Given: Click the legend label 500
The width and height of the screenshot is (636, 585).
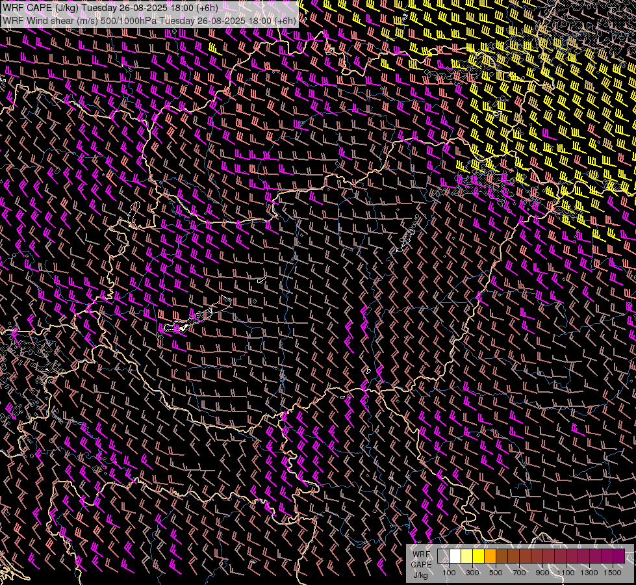Looking at the screenshot, I should coord(496,573).
